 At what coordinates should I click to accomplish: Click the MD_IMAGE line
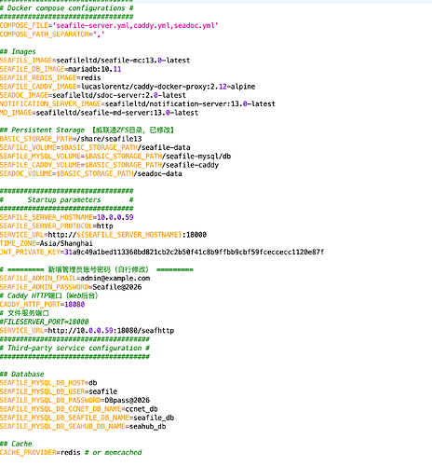99,113
